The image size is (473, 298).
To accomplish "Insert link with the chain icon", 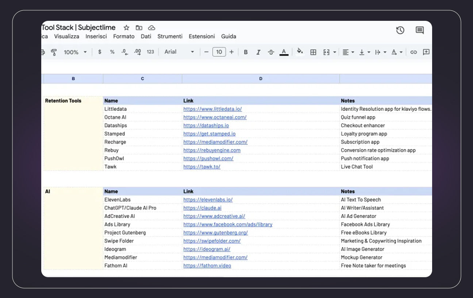I will tap(413, 52).
